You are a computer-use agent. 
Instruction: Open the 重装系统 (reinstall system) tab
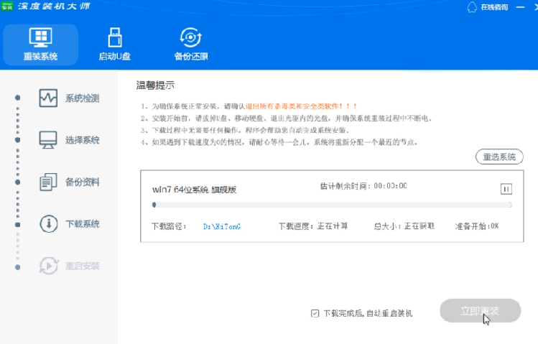(x=40, y=44)
